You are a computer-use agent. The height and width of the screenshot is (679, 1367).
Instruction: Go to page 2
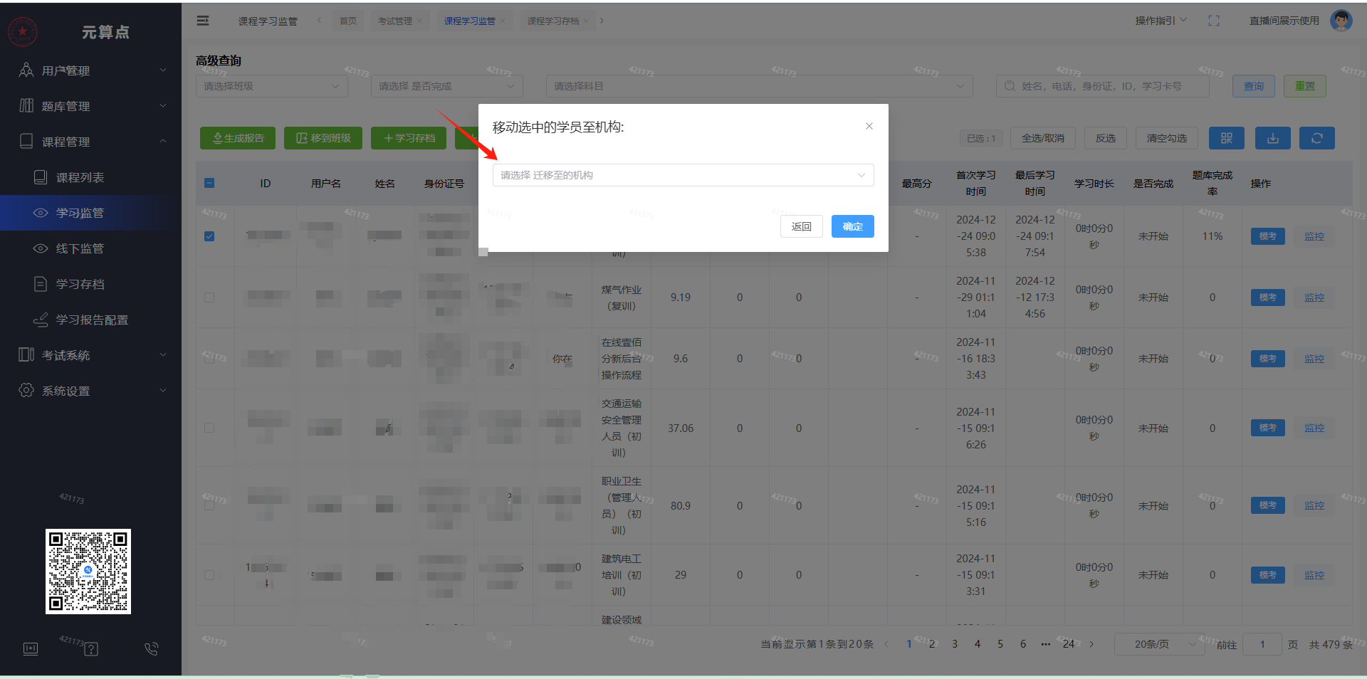[x=932, y=644]
